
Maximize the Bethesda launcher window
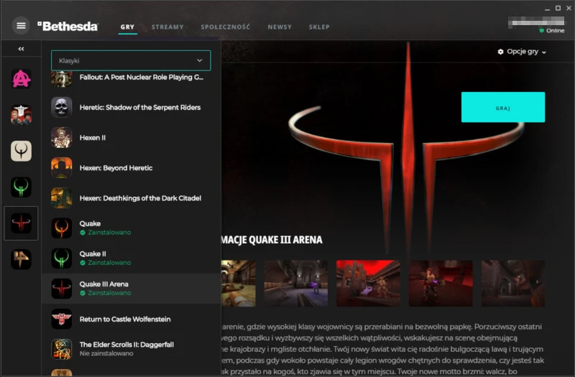(x=558, y=8)
